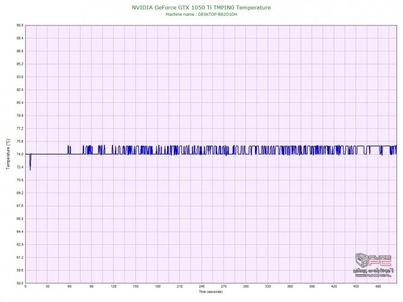
Task: Click the 66.0 temperature tick label
Action: [x=20, y=219]
